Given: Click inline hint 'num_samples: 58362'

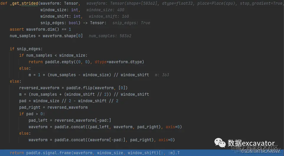Looking at the screenshot, I should click(x=110, y=36).
